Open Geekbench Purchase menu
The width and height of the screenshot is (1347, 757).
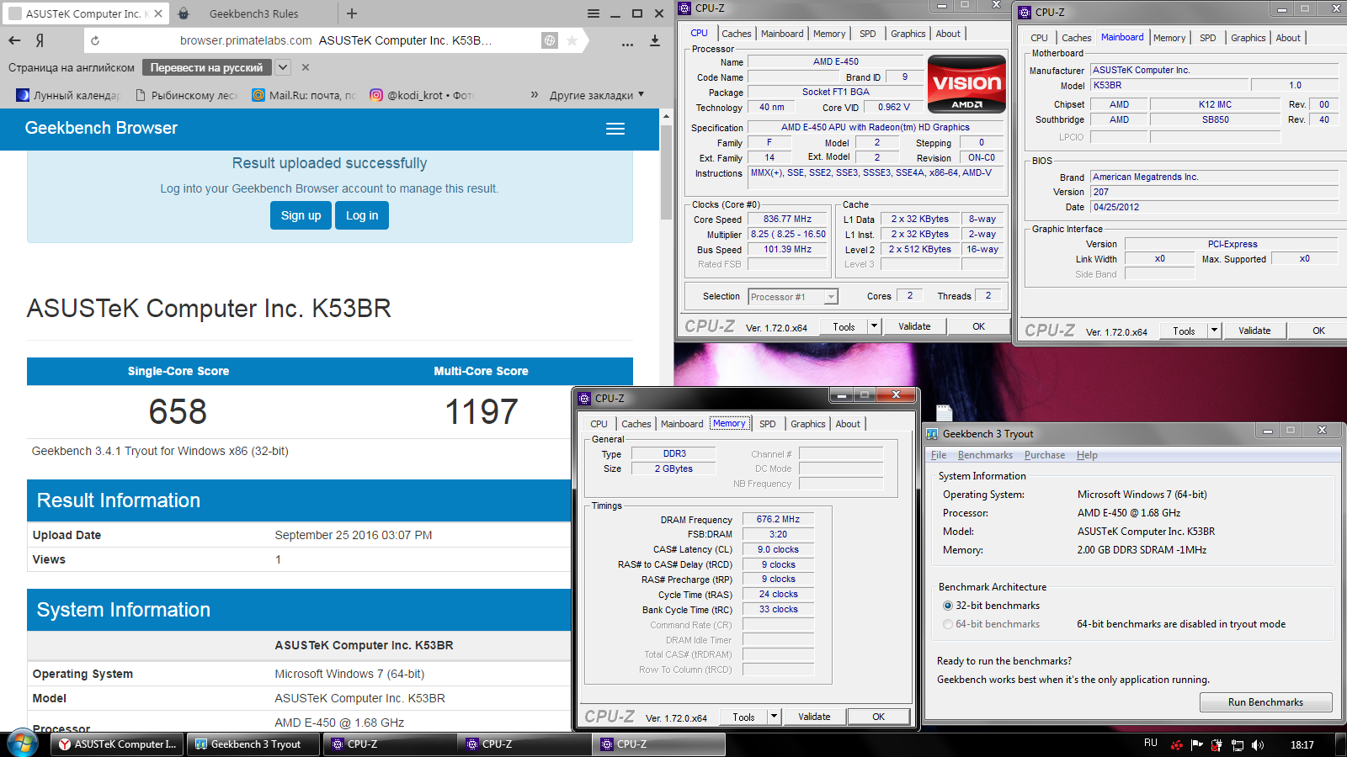[x=1045, y=455]
